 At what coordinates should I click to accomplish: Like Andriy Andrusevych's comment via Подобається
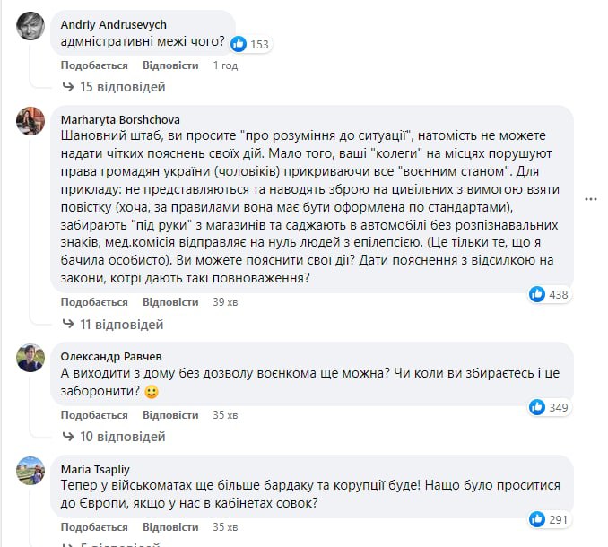94,65
